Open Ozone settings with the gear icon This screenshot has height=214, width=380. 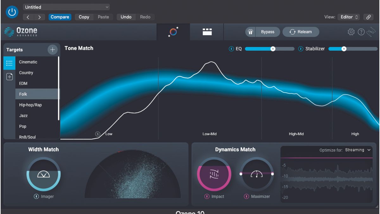[351, 32]
